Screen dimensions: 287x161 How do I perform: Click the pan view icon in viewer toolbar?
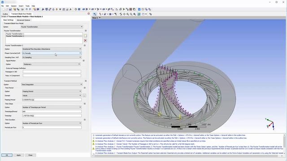pyautogui.click(x=124, y=14)
